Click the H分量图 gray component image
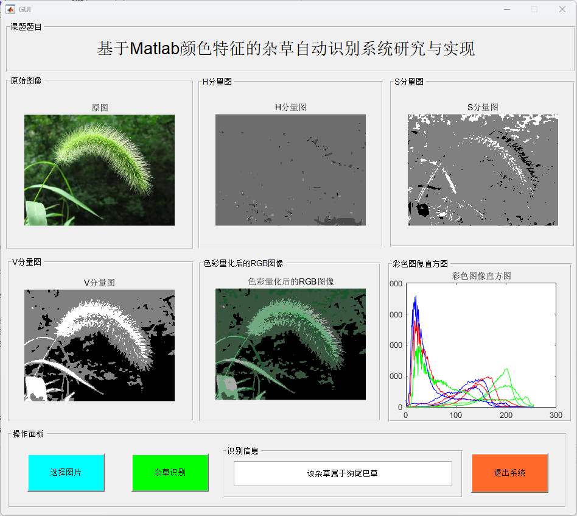The width and height of the screenshot is (577, 516). [x=290, y=170]
